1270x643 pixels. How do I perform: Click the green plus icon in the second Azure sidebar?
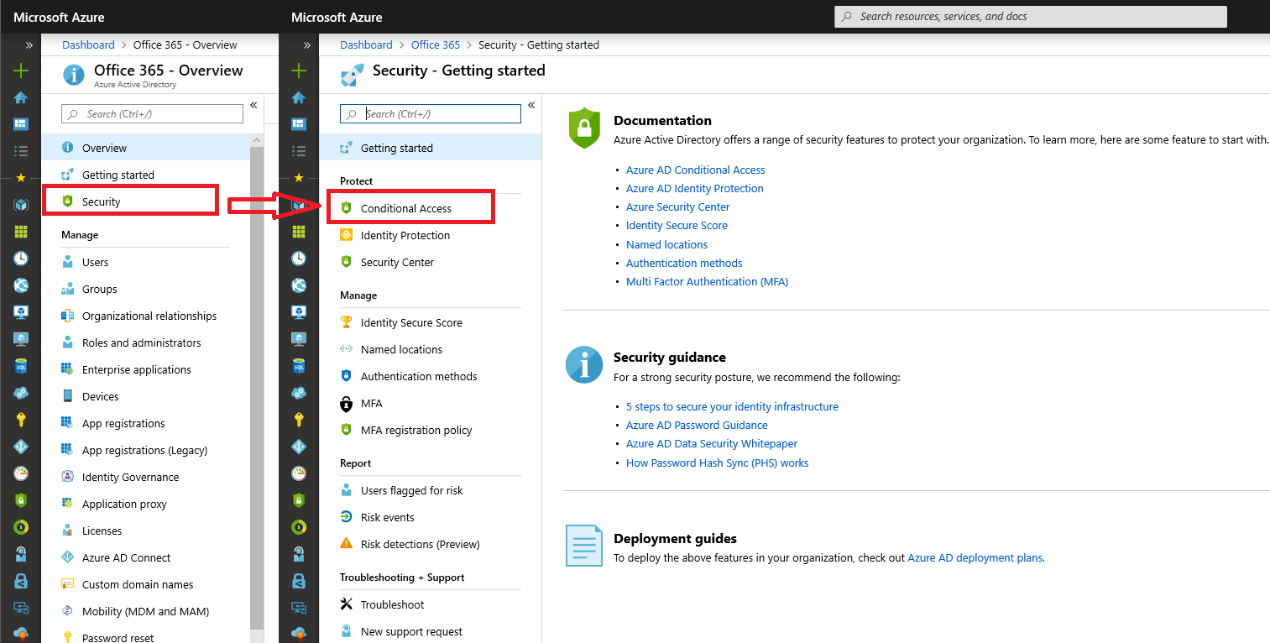coord(299,71)
